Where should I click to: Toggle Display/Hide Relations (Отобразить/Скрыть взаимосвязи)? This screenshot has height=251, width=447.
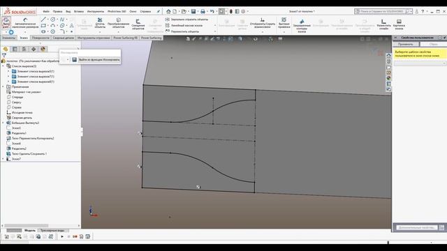point(263,23)
